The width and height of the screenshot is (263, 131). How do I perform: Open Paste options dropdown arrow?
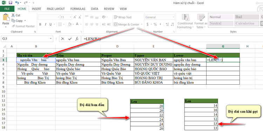6,27
